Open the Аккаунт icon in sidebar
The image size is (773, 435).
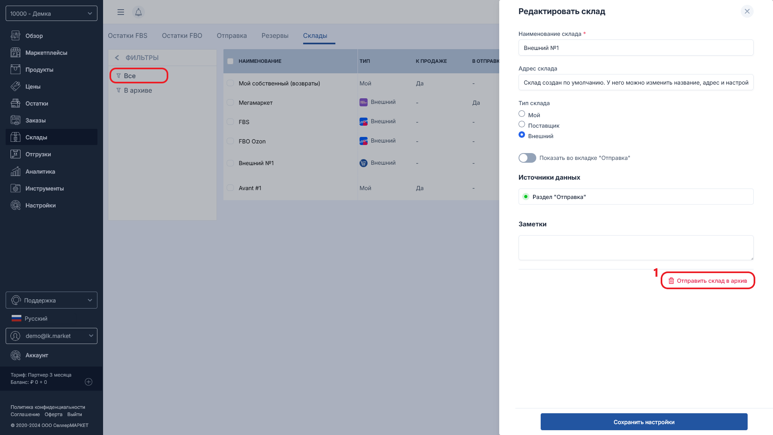click(15, 355)
